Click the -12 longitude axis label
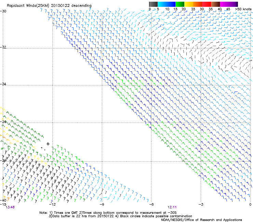Screen dimensions: 253x222 [x=52, y=205]
